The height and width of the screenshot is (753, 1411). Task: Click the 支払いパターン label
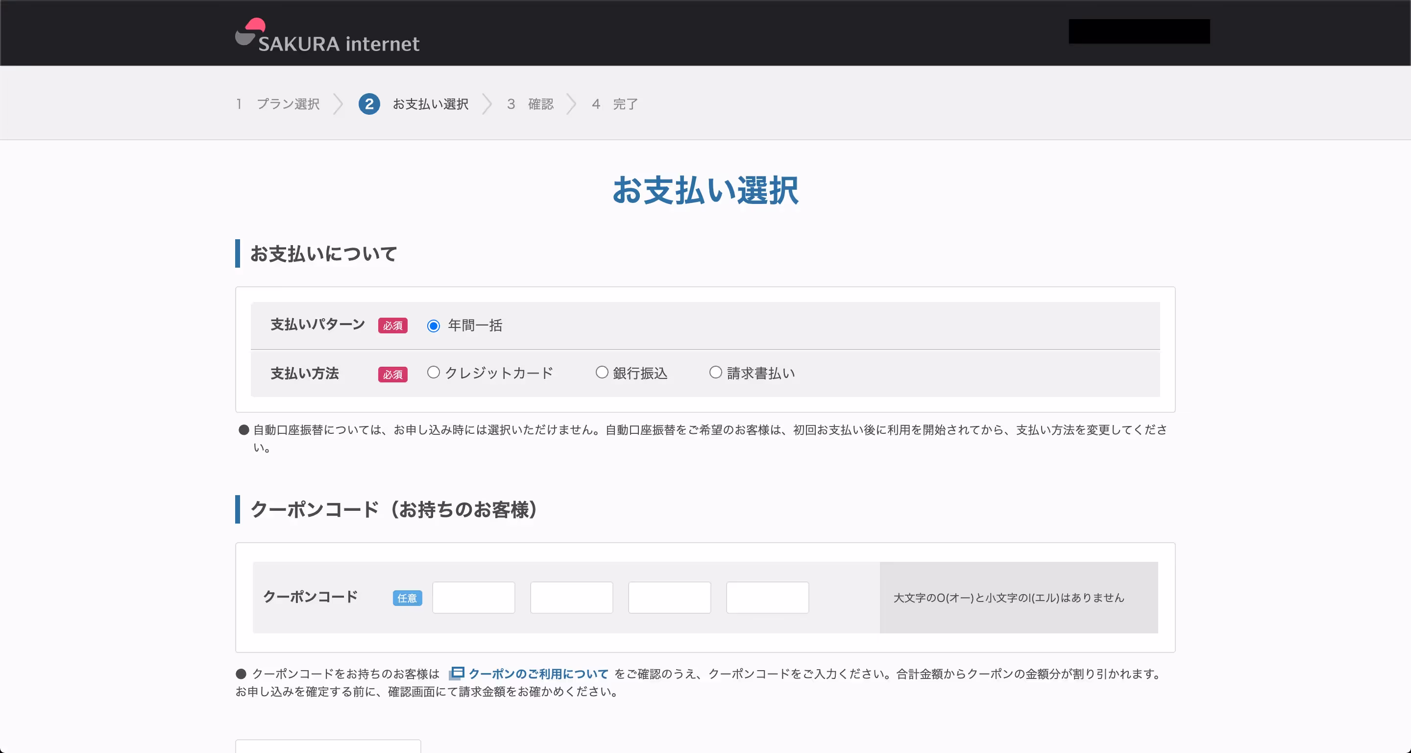[317, 325]
